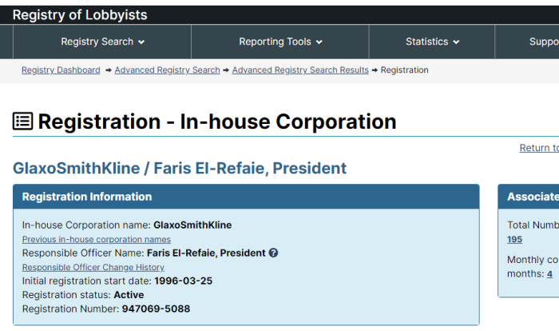Click the Statistics chevron arrow
This screenshot has width=559, height=331.
[x=456, y=42]
